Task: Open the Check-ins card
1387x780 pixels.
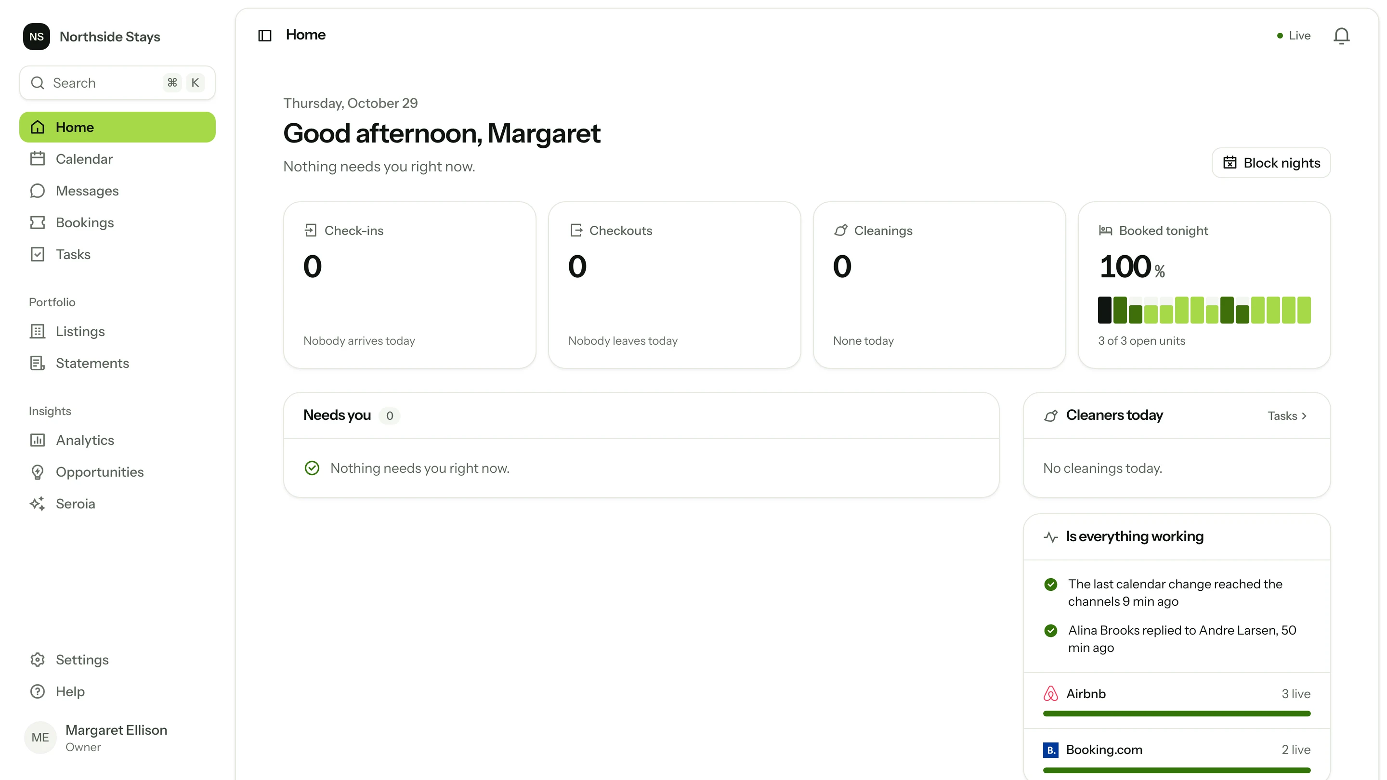Action: coord(409,285)
